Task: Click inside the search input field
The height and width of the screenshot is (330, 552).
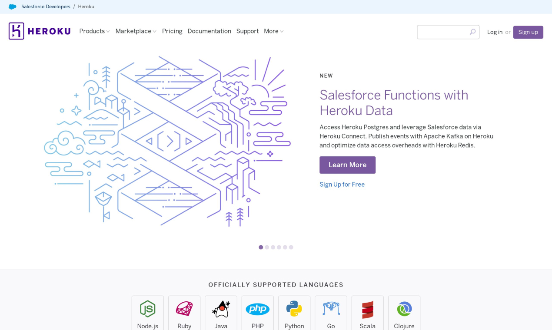Action: pyautogui.click(x=443, y=32)
